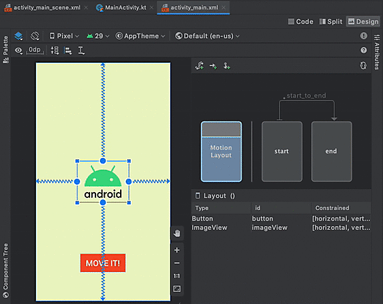Open the Pixel device dropdown
Viewport: 383px width, 304px height.
pyautogui.click(x=64, y=36)
